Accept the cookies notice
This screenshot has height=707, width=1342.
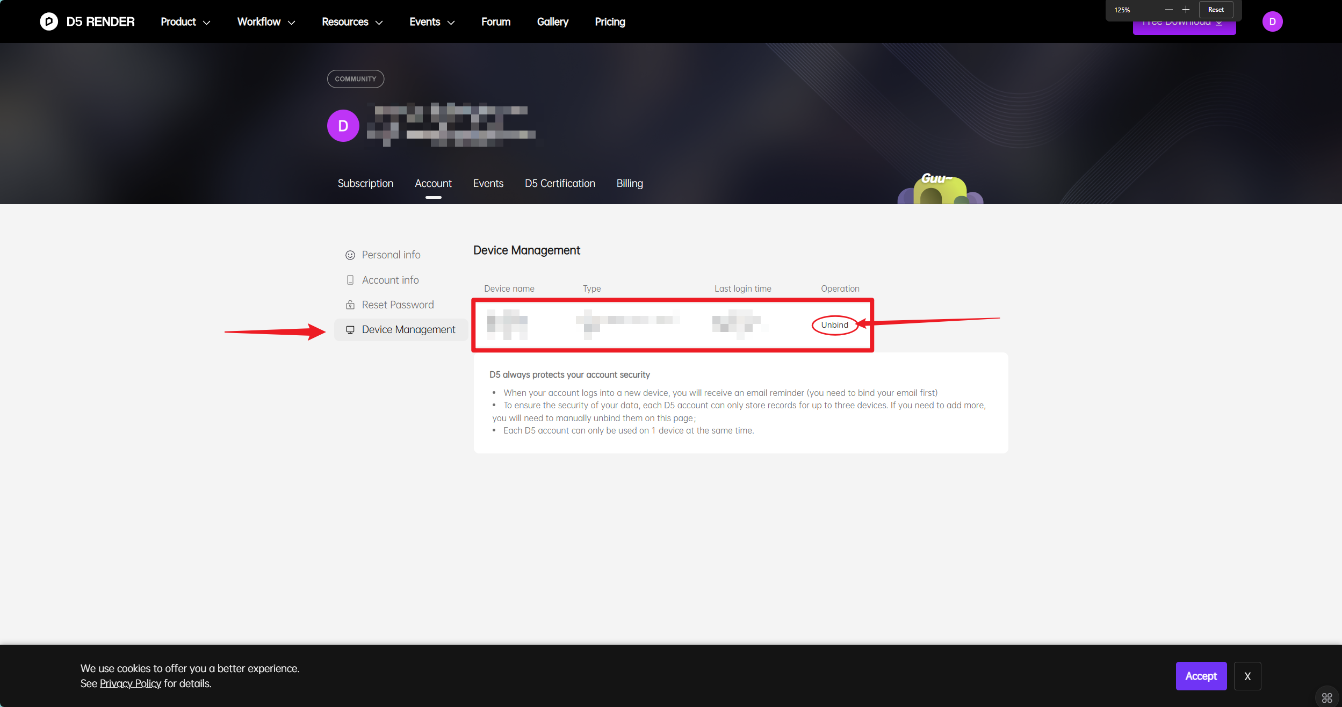click(1201, 676)
